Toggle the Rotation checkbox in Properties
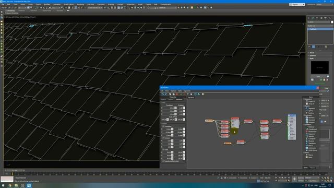Screen dimensions: 334x188 (163, 138)
